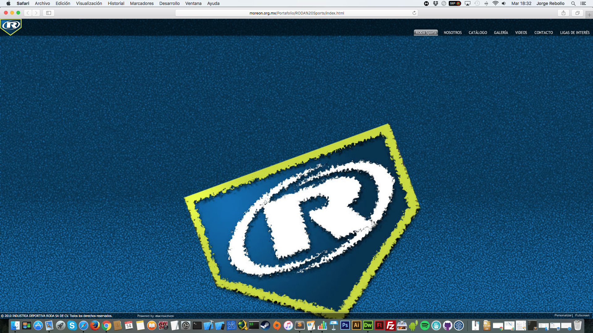This screenshot has width=593, height=333.
Task: Open the Dropbox menu bar icon
Action: tap(435, 3)
